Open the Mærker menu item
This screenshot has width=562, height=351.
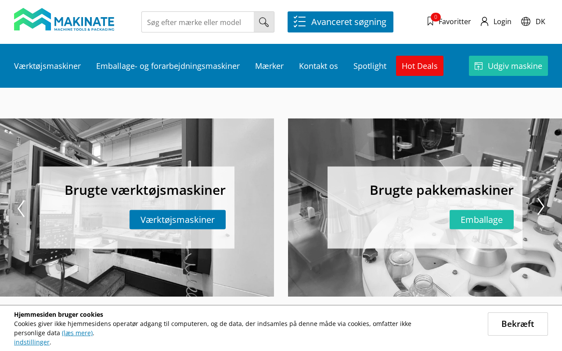[x=269, y=66]
